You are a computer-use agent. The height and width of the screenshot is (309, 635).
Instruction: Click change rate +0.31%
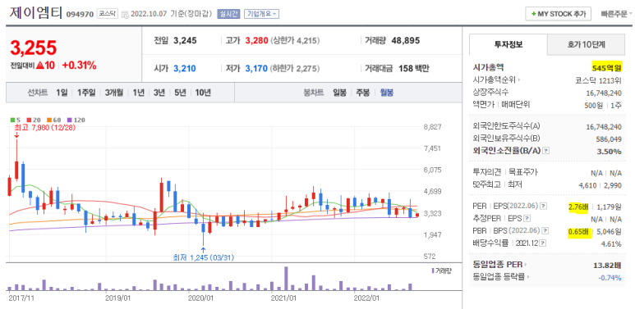79,65
